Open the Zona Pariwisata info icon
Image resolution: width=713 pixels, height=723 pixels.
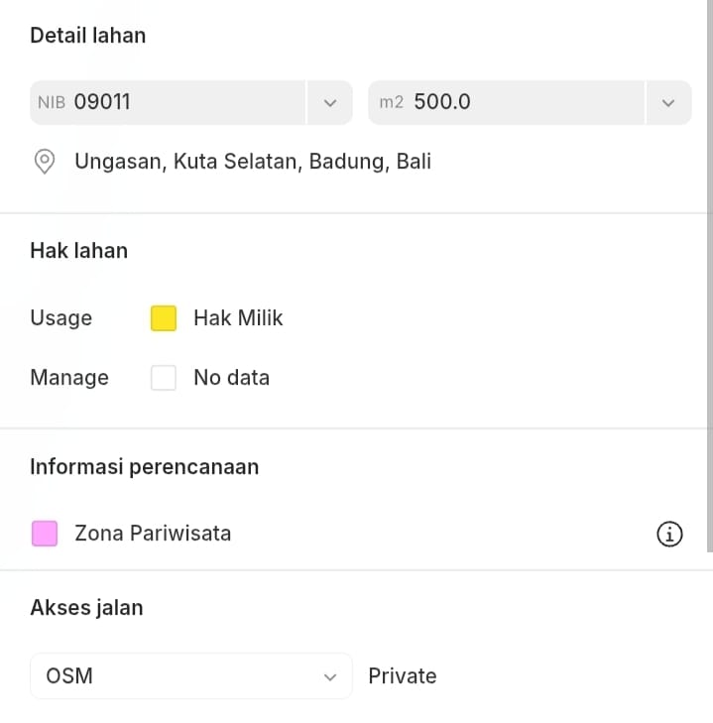[x=669, y=535]
